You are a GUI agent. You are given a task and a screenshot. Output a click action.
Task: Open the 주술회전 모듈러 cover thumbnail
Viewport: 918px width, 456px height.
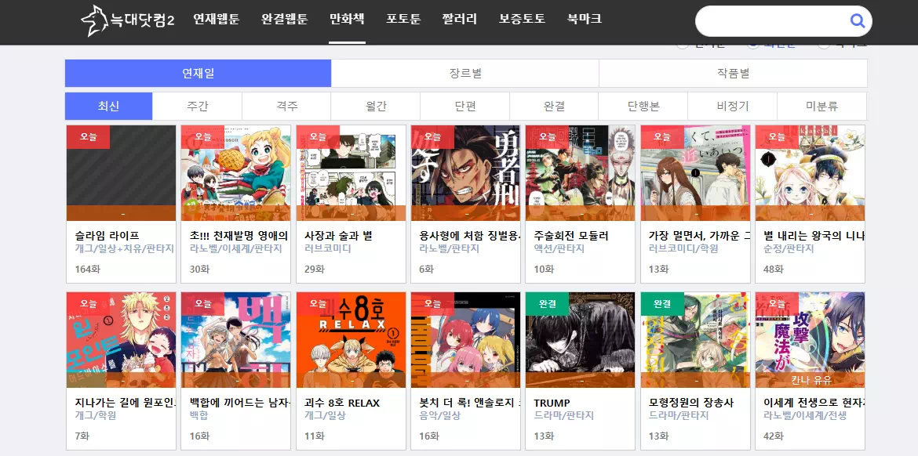coord(580,173)
